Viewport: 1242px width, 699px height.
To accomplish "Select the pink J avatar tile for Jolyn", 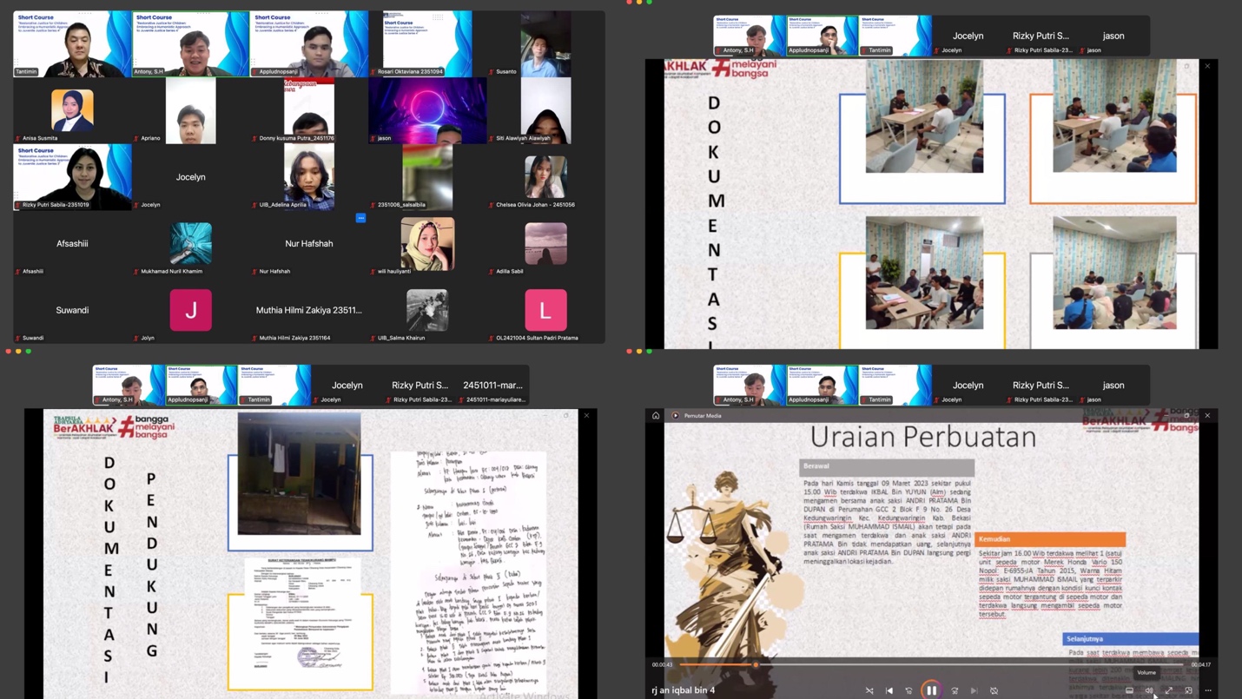I will pos(190,310).
